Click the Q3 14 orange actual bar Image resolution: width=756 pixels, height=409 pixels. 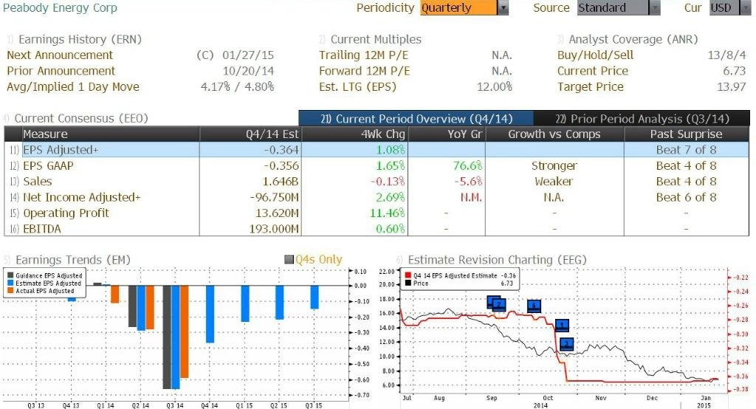[x=184, y=331]
